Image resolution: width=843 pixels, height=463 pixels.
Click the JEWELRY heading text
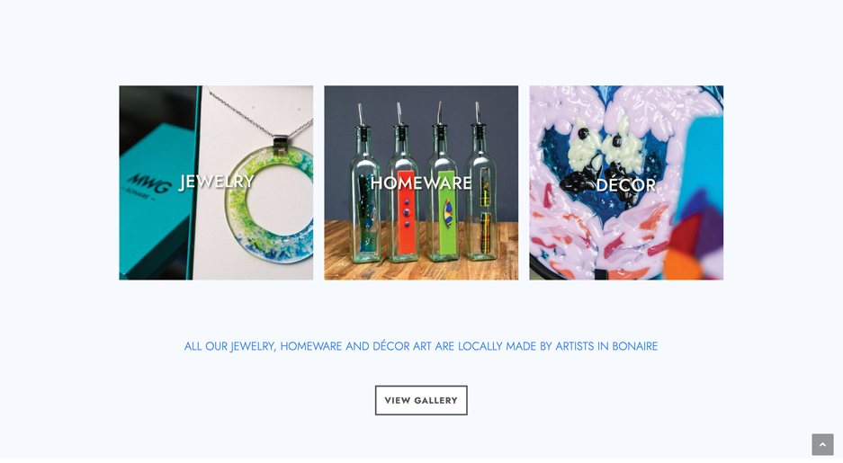[217, 183]
